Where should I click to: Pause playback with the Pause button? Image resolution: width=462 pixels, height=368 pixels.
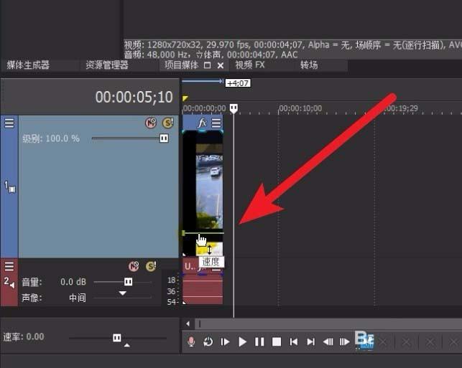[x=259, y=342]
